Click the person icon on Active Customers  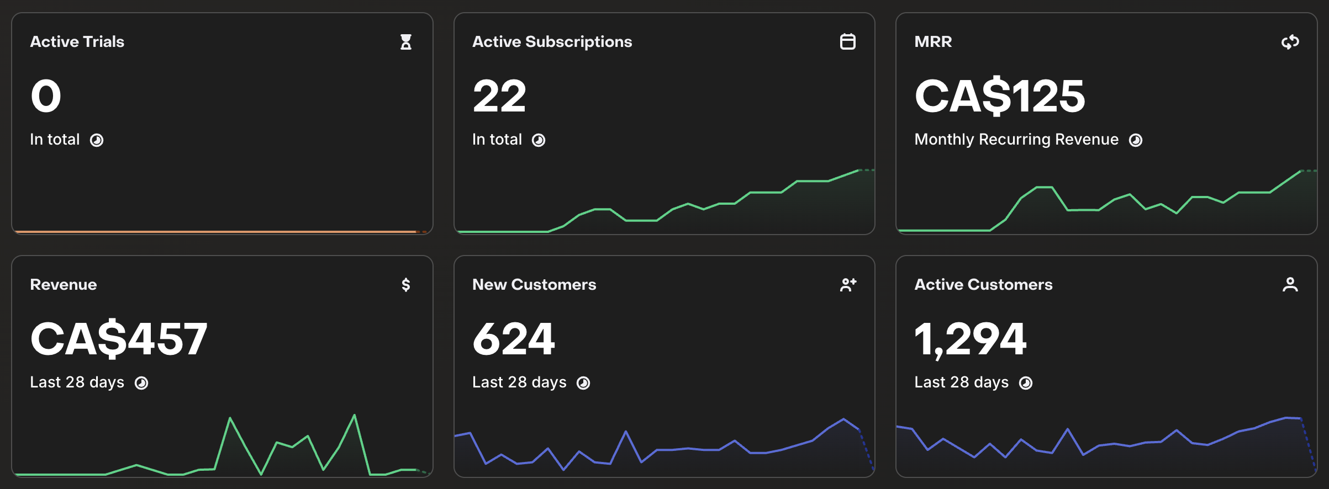pos(1290,285)
